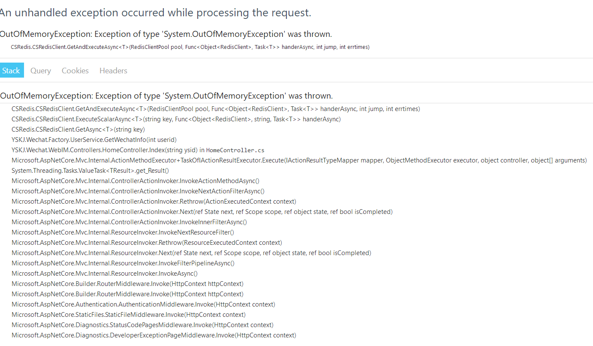
Task: Switch to the Query tab
Action: (x=40, y=70)
